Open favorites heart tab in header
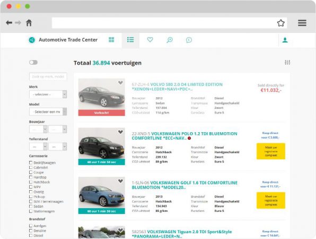316x239 pixels. click(150, 39)
